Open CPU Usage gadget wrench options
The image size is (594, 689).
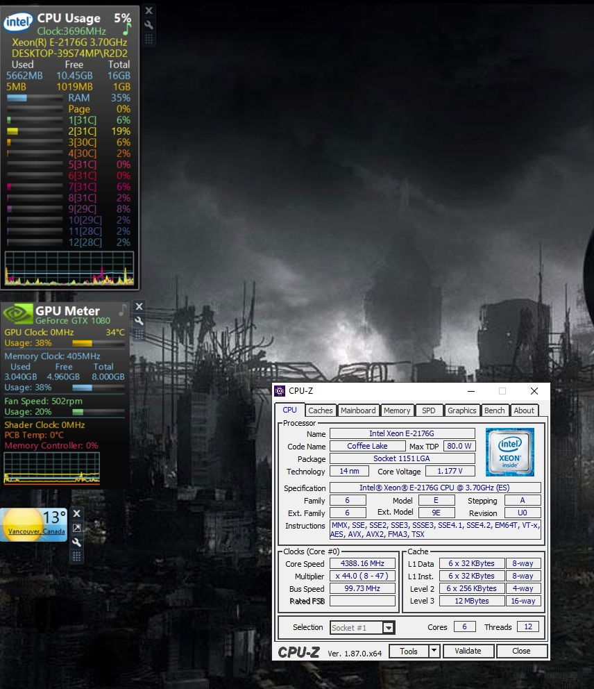pos(149,24)
